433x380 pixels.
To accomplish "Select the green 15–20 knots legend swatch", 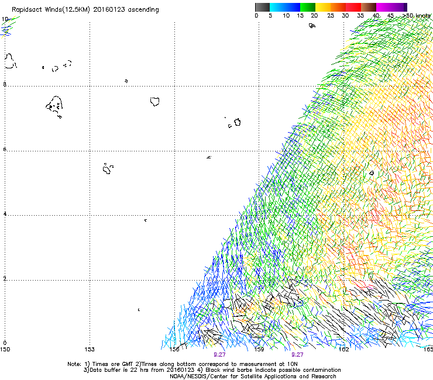I will 308,7.
